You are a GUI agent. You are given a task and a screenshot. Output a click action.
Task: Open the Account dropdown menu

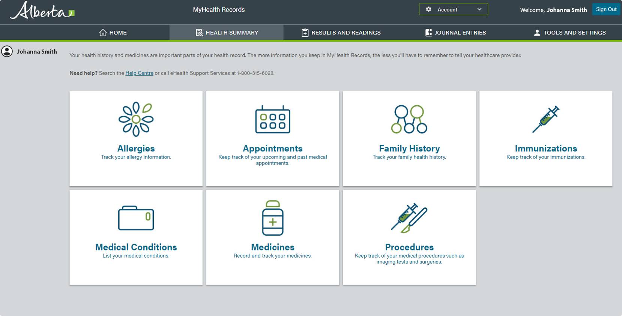pyautogui.click(x=454, y=9)
